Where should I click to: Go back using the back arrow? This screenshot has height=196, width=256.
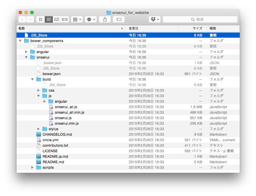pyautogui.click(x=22, y=19)
